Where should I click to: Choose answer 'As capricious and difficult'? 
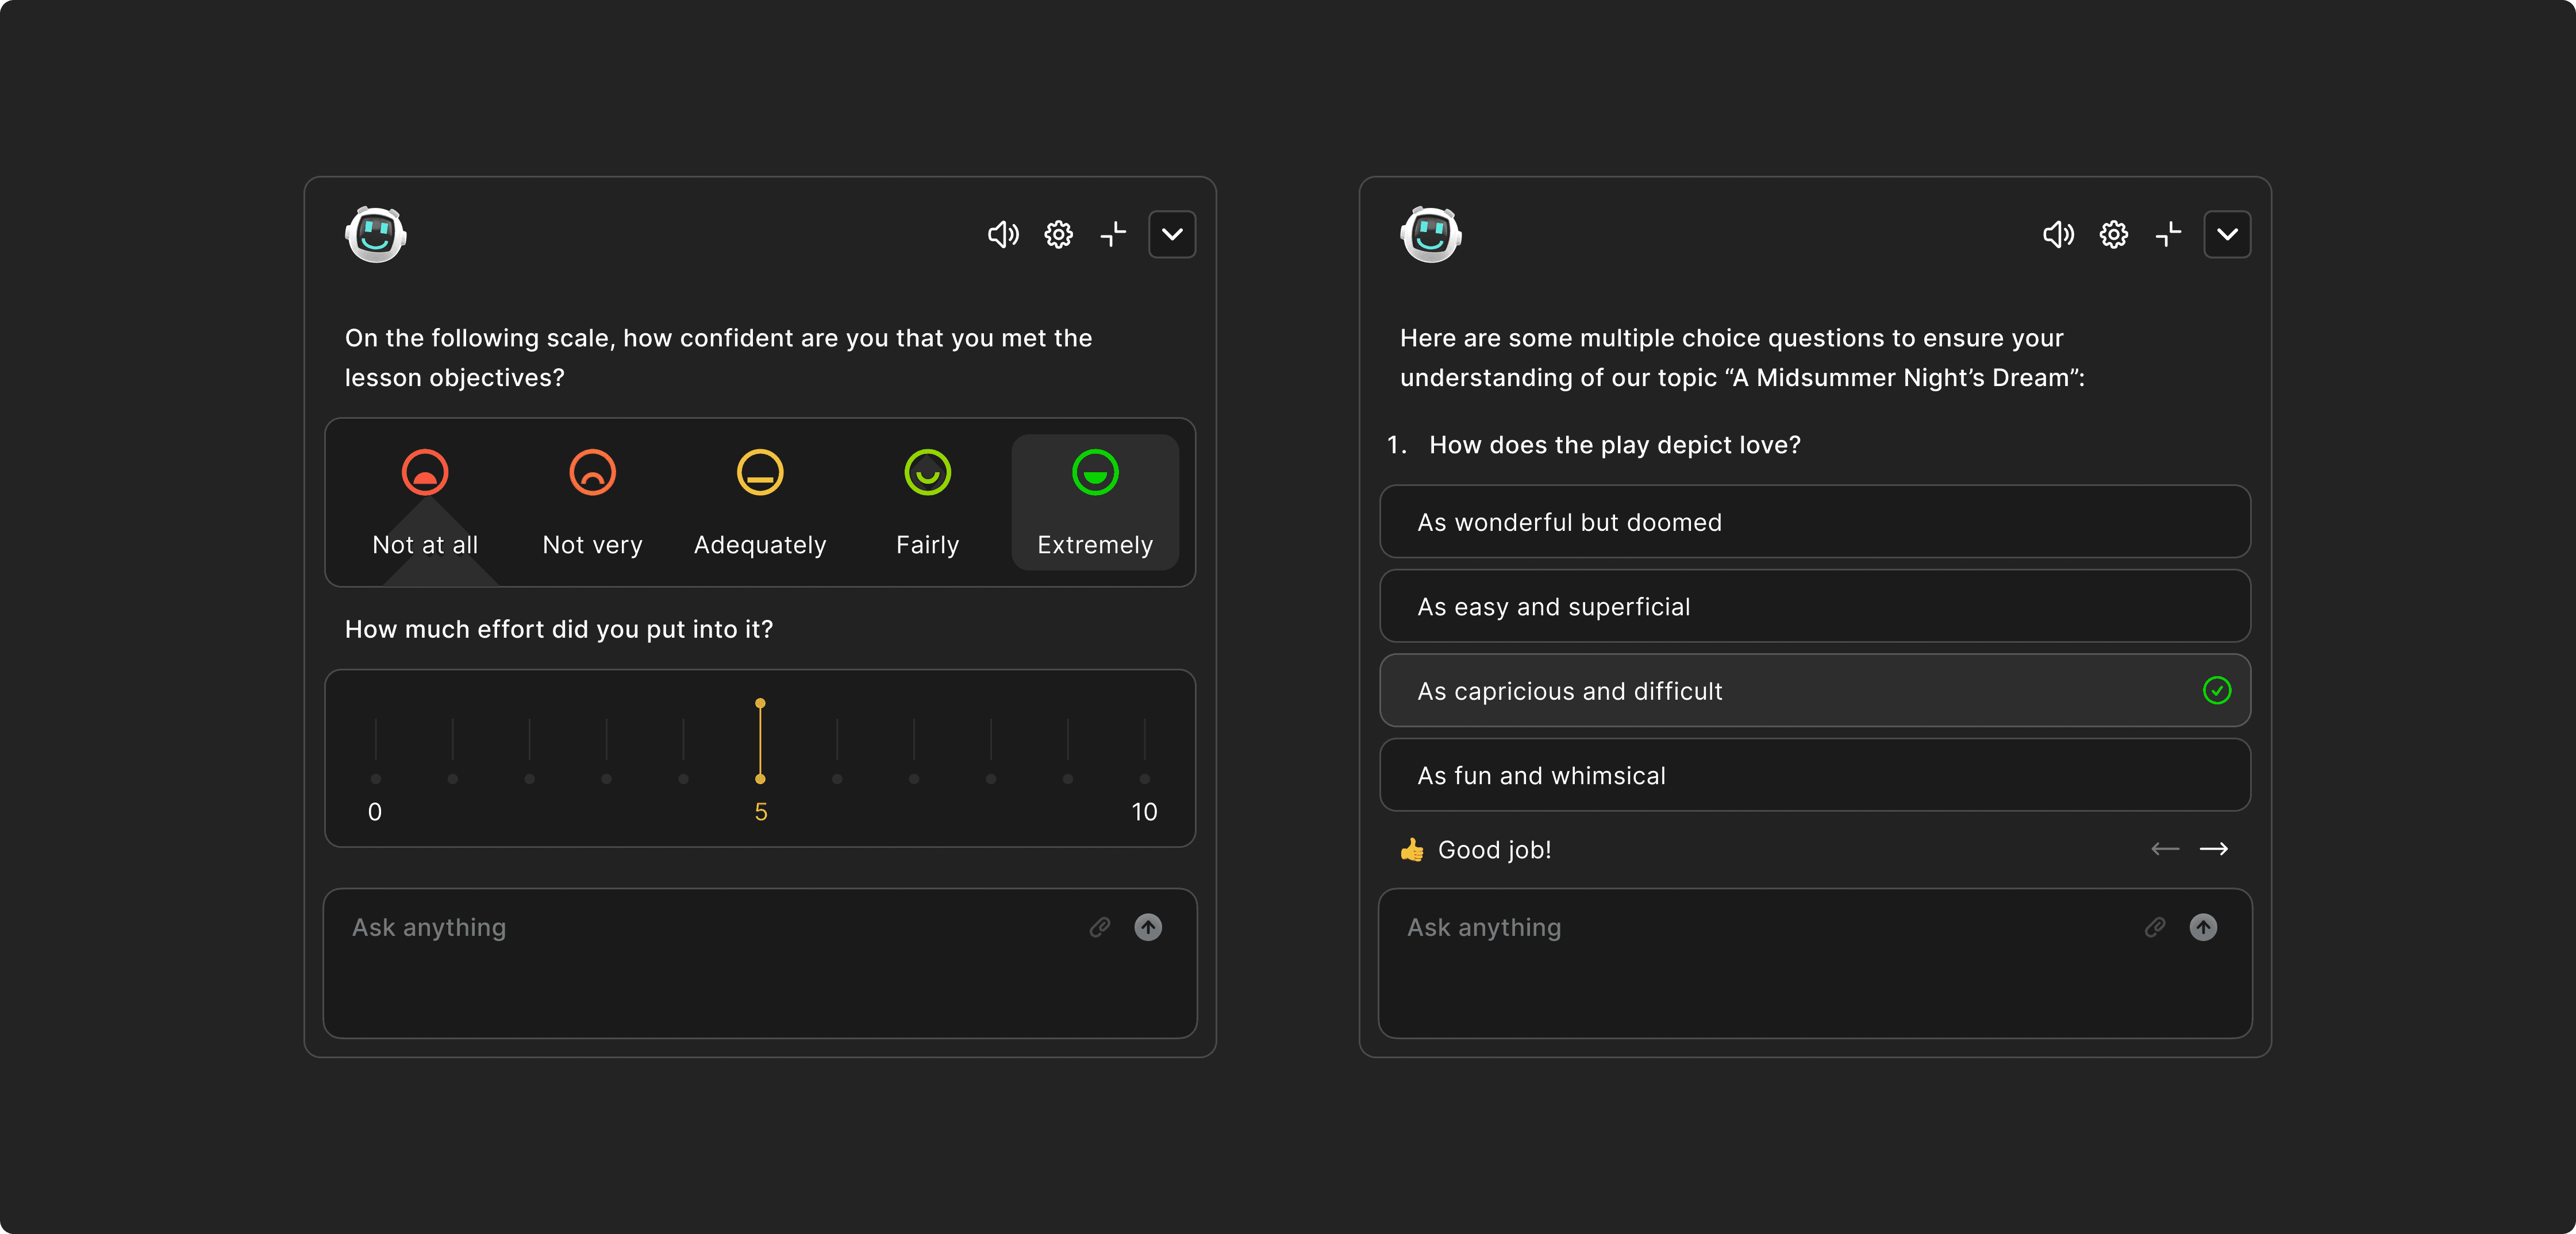[1815, 691]
